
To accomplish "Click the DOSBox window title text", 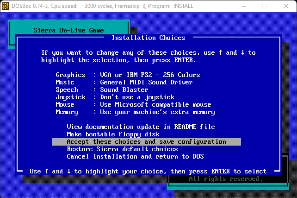I will (102, 6).
